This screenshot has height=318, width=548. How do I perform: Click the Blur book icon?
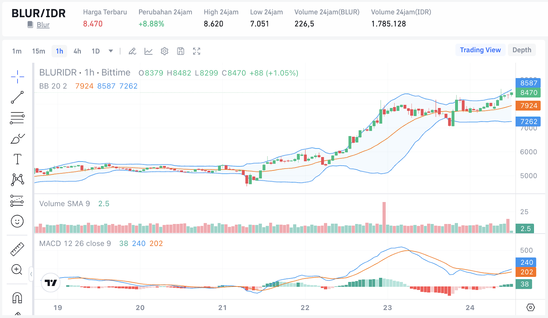[30, 25]
